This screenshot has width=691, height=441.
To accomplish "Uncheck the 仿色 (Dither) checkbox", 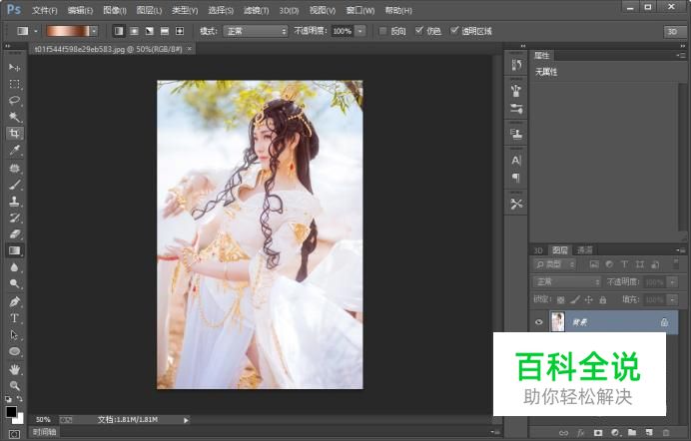I will tap(419, 30).
